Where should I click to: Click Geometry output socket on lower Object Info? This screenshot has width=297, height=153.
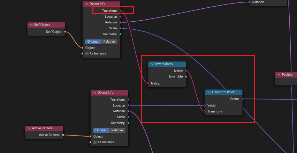(129, 123)
